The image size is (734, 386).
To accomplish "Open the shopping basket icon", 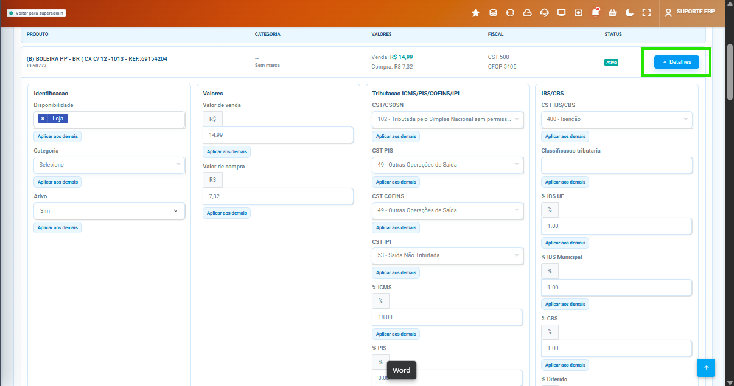I will (612, 13).
